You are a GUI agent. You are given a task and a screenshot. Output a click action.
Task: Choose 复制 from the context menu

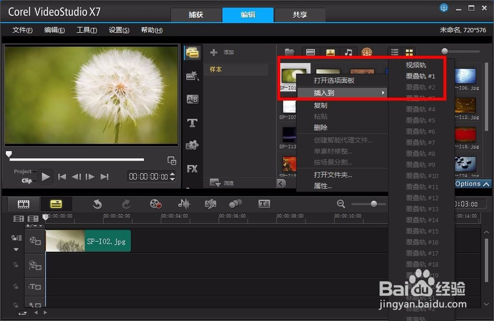[322, 105]
